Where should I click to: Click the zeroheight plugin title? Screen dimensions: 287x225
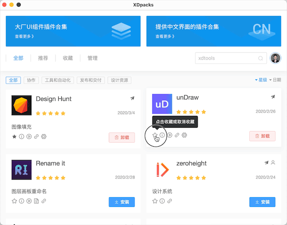[x=191, y=163]
